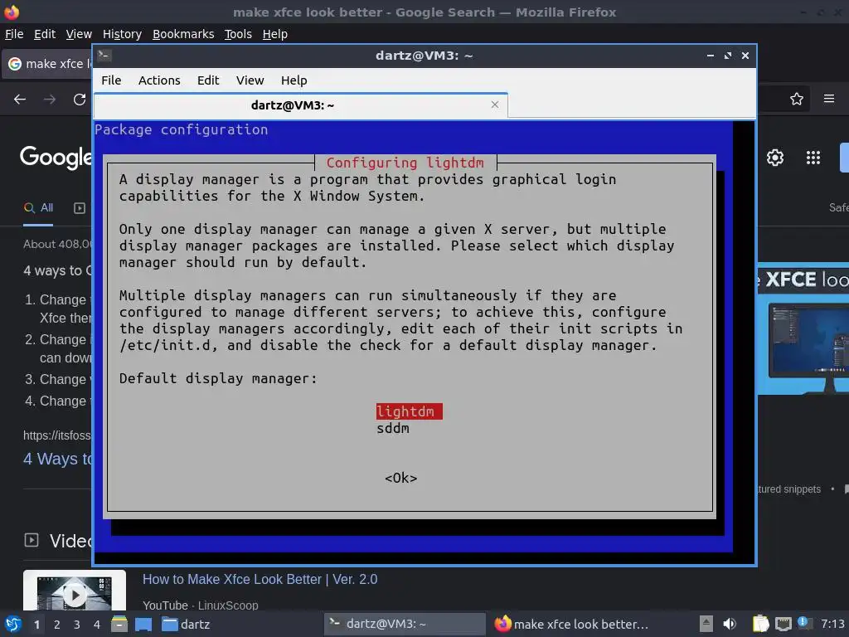Select the Videos search tab icon

coord(80,208)
